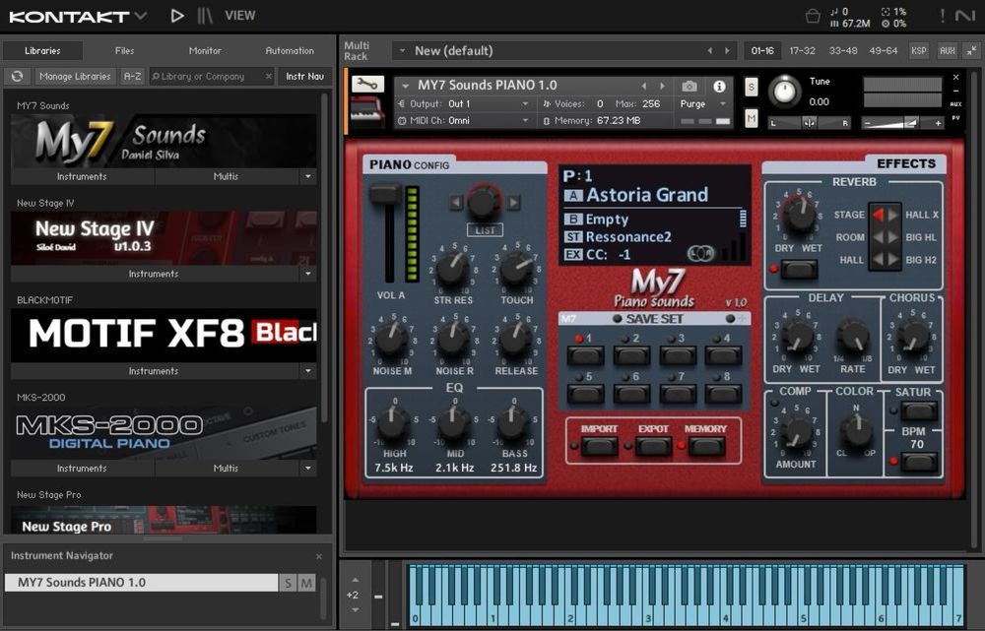
Task: Click the VOL A fader
Action: pos(385,193)
